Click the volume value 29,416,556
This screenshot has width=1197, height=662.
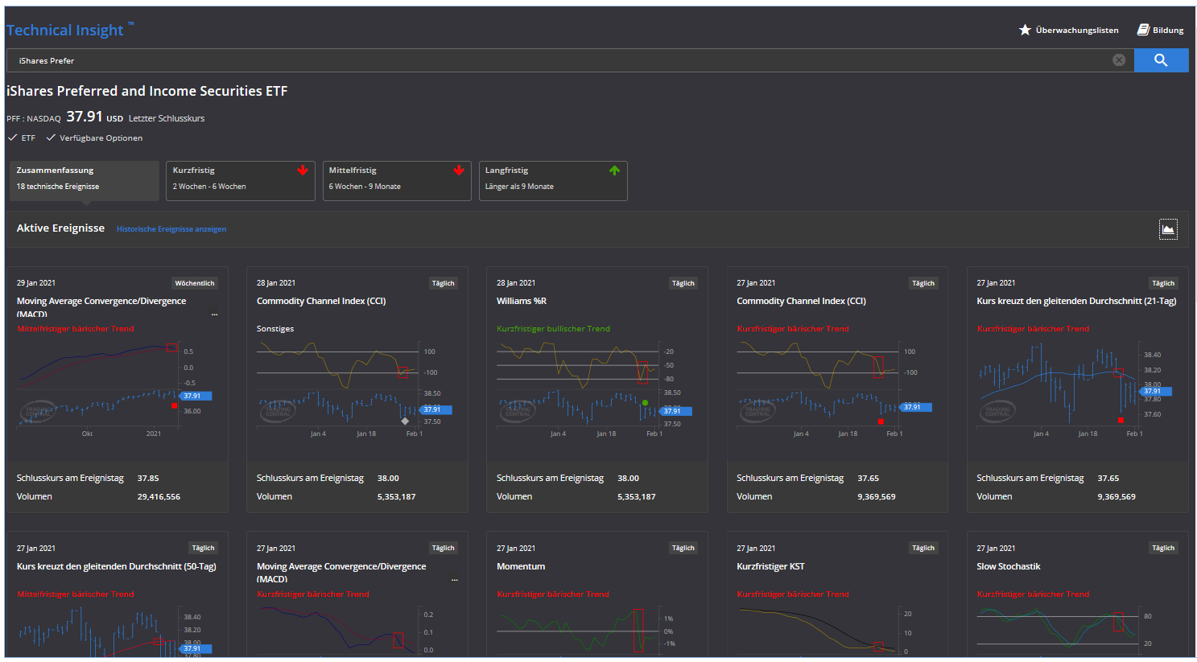pyautogui.click(x=159, y=497)
